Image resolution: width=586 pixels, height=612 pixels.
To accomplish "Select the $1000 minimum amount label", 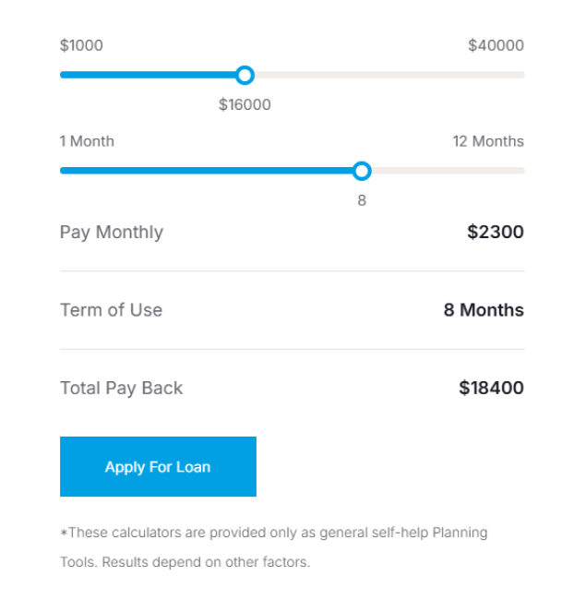I will (x=81, y=45).
